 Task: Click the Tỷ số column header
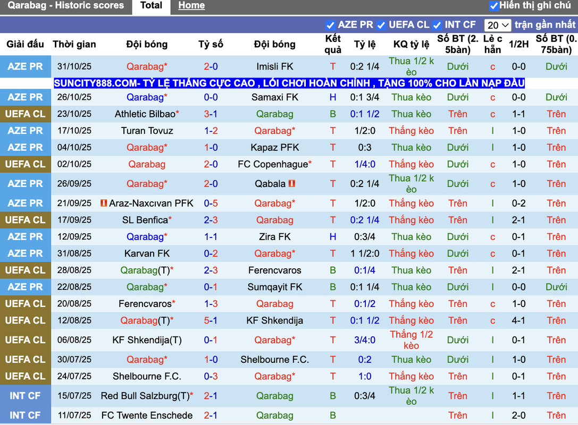[x=211, y=44]
